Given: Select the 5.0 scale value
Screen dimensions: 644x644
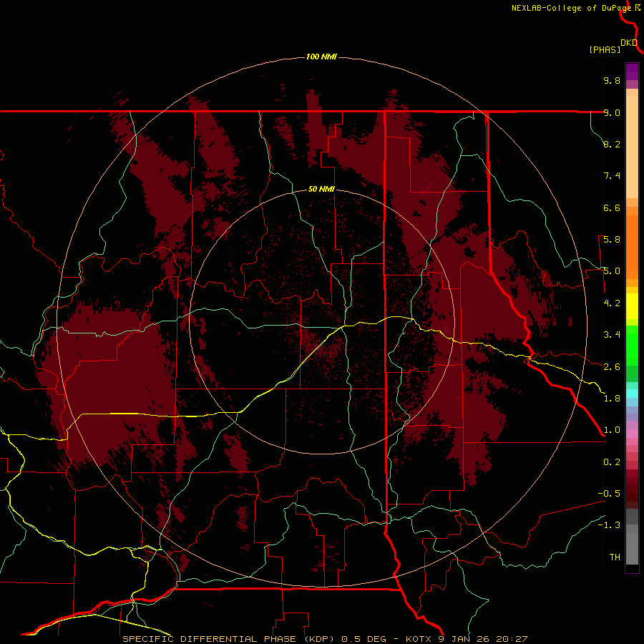Looking at the screenshot, I should tap(612, 271).
